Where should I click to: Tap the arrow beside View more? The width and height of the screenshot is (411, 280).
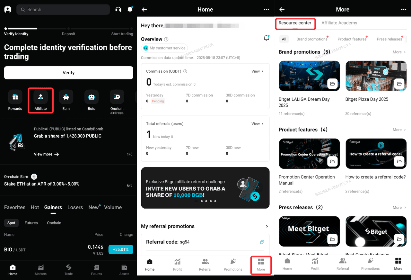point(57,154)
